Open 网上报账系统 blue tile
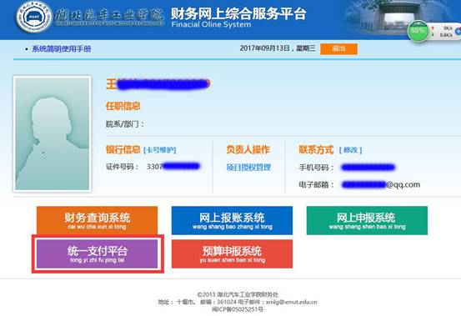This screenshot has height=316, width=461. click(232, 220)
